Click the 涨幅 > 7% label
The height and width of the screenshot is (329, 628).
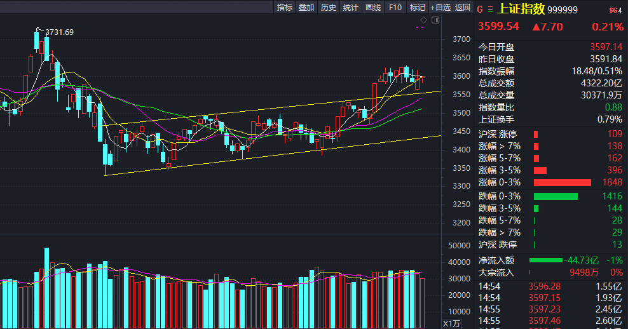(500, 146)
